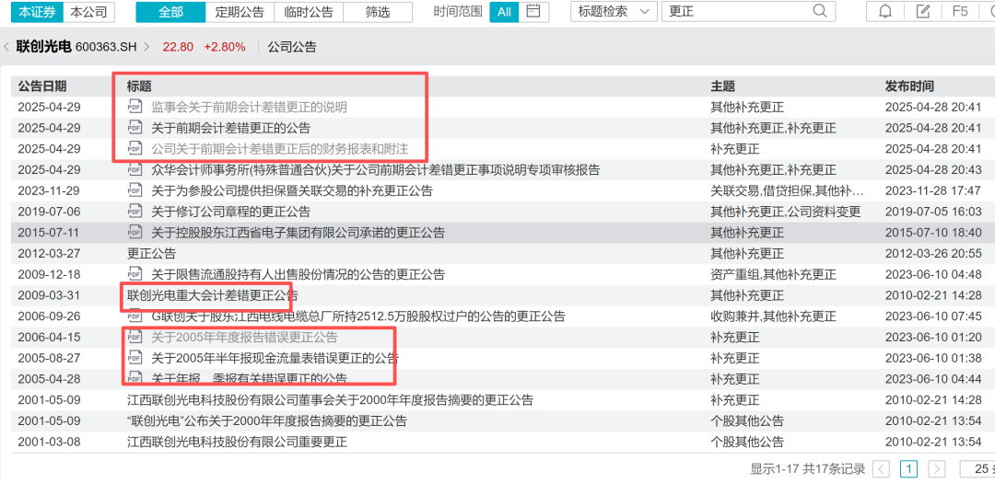Go to next page of records

(937, 469)
